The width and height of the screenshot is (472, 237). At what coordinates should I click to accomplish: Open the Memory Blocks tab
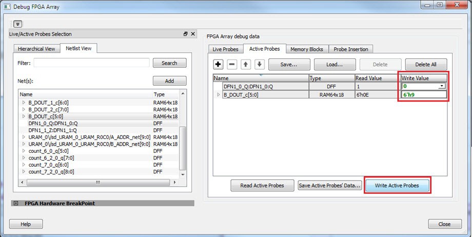point(306,49)
